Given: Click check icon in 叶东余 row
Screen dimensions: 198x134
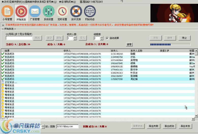Looking at the screenshot, I should [3, 73].
